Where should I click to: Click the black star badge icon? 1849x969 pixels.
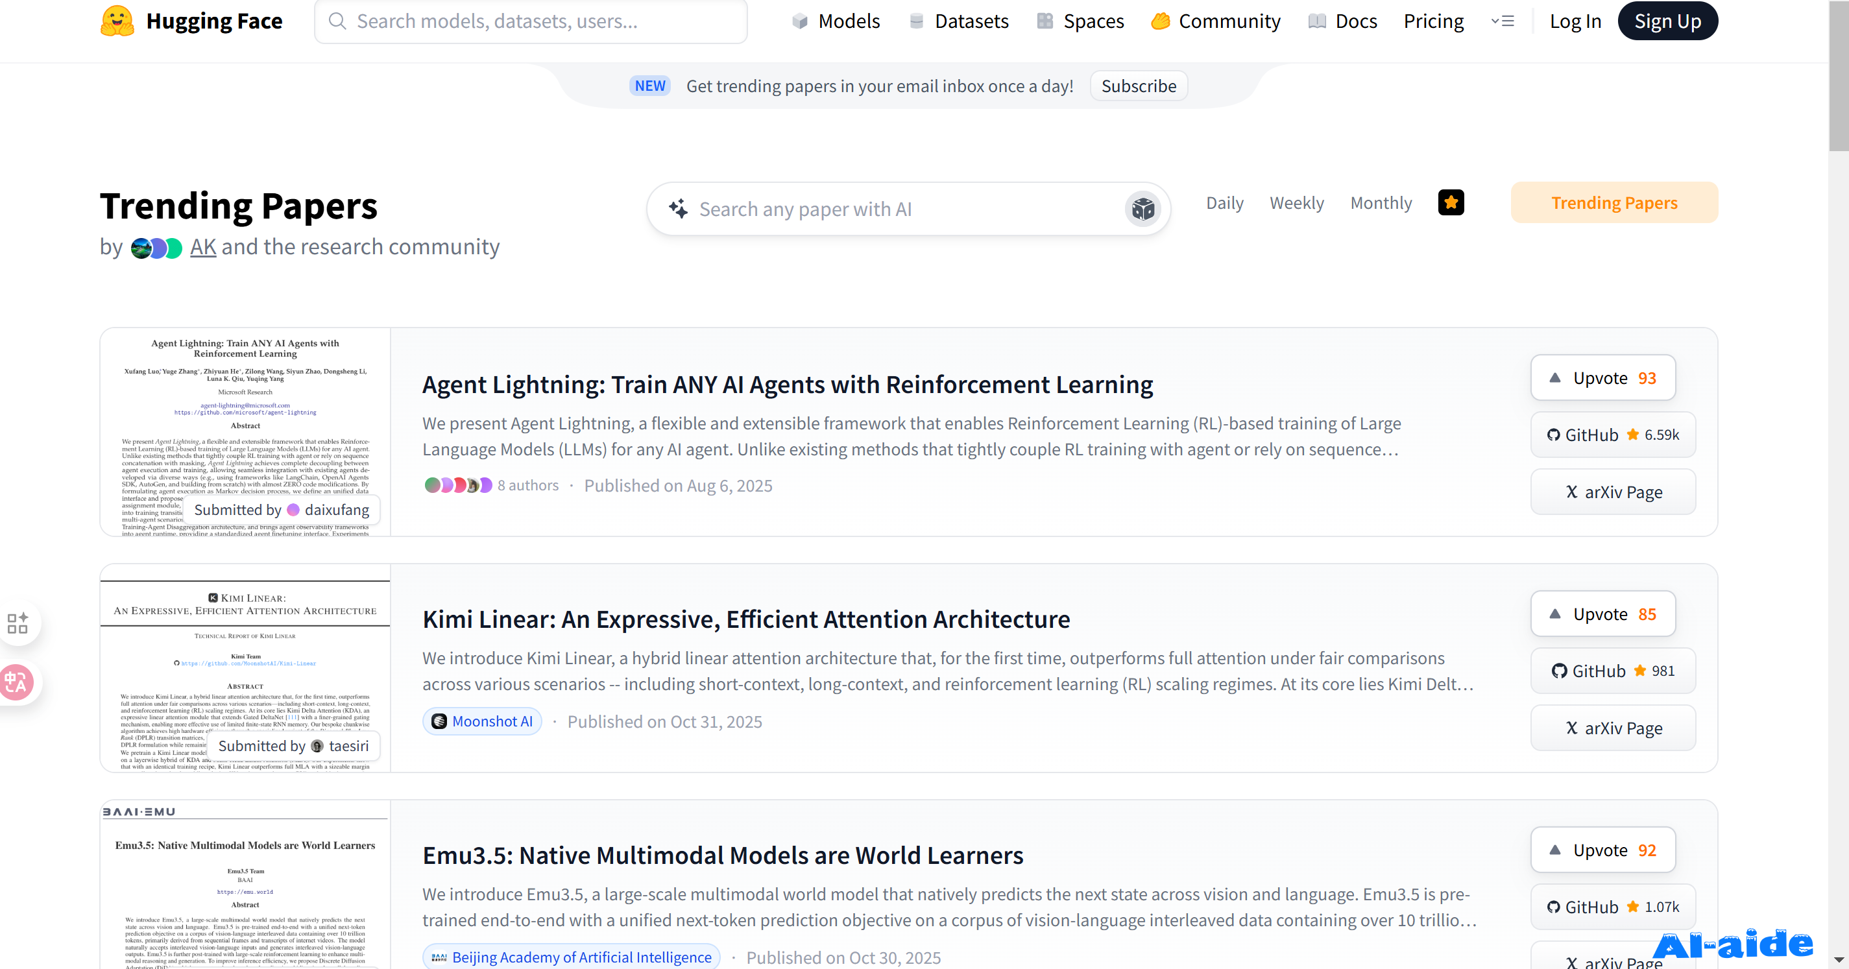click(x=1451, y=202)
